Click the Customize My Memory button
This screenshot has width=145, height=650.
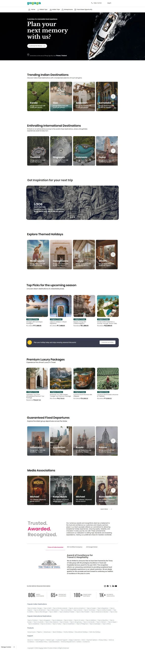pyautogui.click(x=37, y=46)
